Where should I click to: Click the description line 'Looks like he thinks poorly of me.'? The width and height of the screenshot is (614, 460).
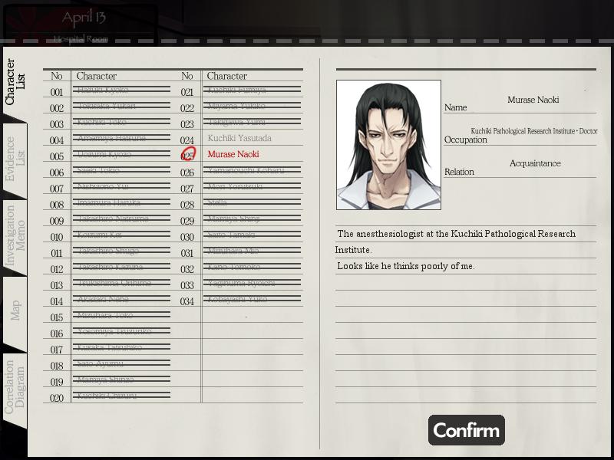(x=406, y=266)
